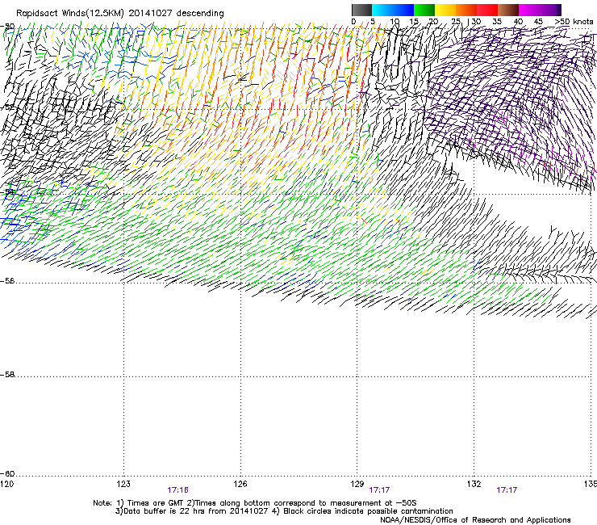Click the longitude label '132'
The image size is (597, 525).
pos(474,484)
